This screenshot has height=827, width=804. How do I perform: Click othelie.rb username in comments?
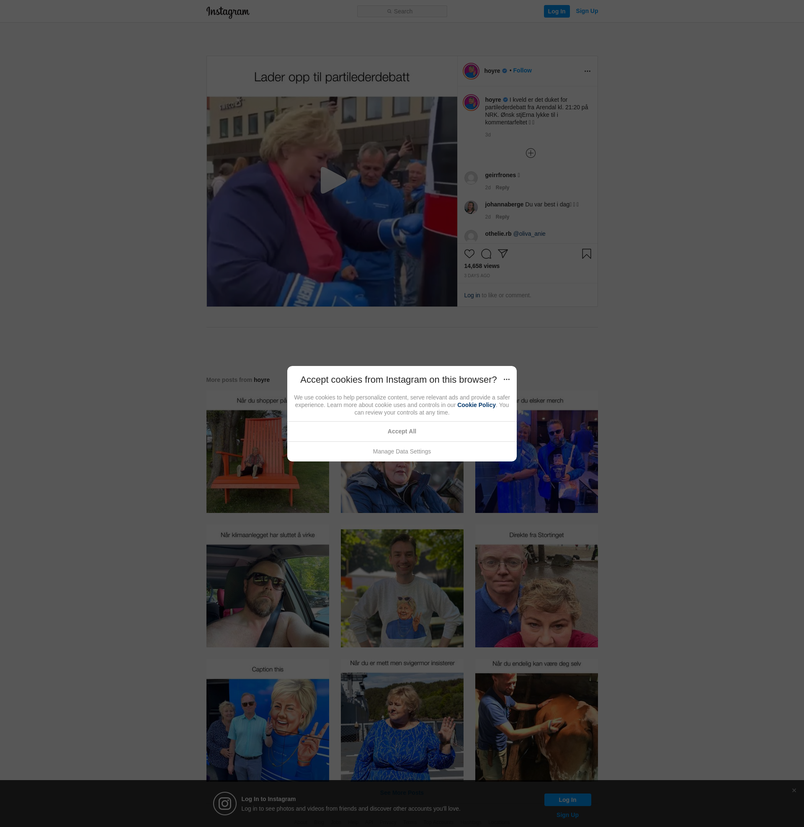pyautogui.click(x=498, y=234)
